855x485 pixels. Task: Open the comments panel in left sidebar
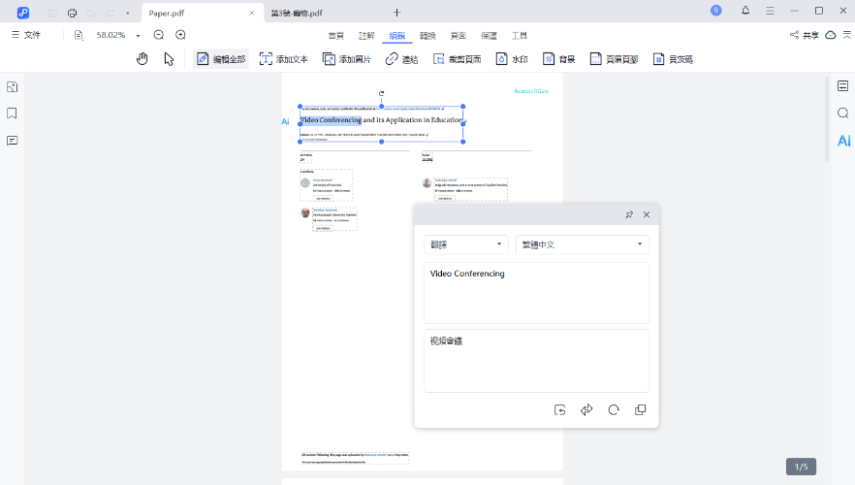(12, 141)
